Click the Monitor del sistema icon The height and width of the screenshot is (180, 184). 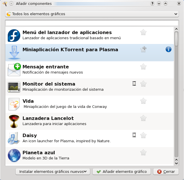14,87
